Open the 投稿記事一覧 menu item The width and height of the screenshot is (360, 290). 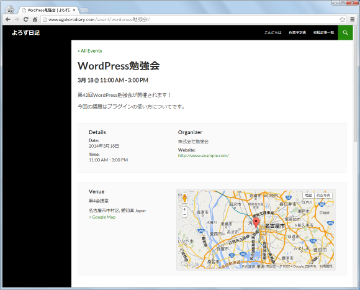323,33
